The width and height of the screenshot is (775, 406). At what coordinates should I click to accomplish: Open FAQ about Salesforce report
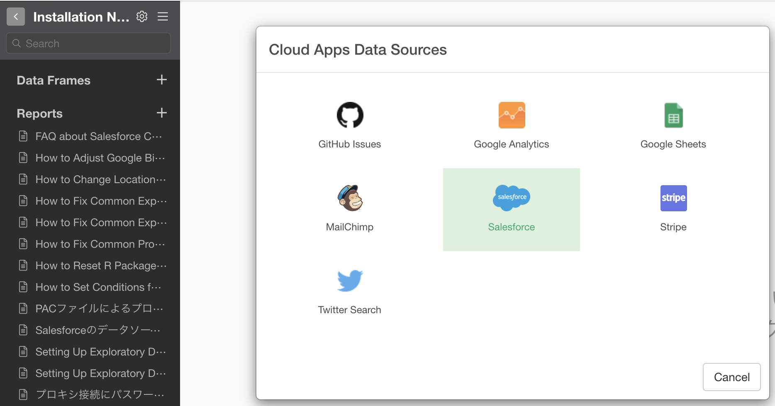click(x=98, y=136)
